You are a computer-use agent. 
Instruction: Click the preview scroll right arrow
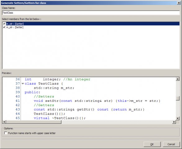174,122
